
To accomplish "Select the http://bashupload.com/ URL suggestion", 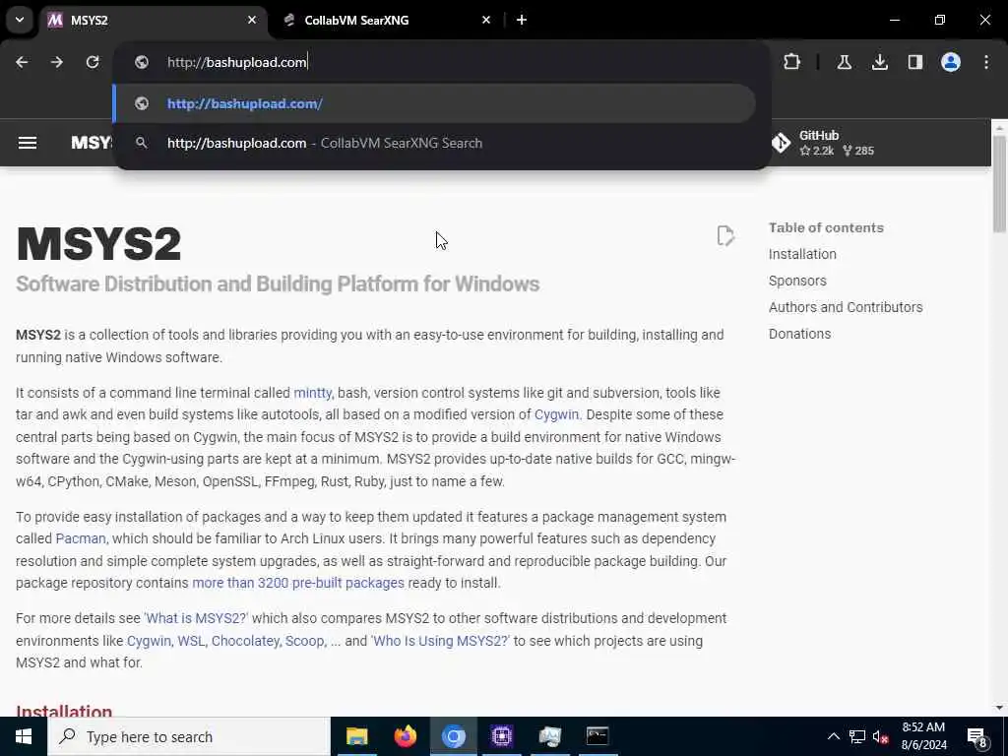I will click(434, 103).
